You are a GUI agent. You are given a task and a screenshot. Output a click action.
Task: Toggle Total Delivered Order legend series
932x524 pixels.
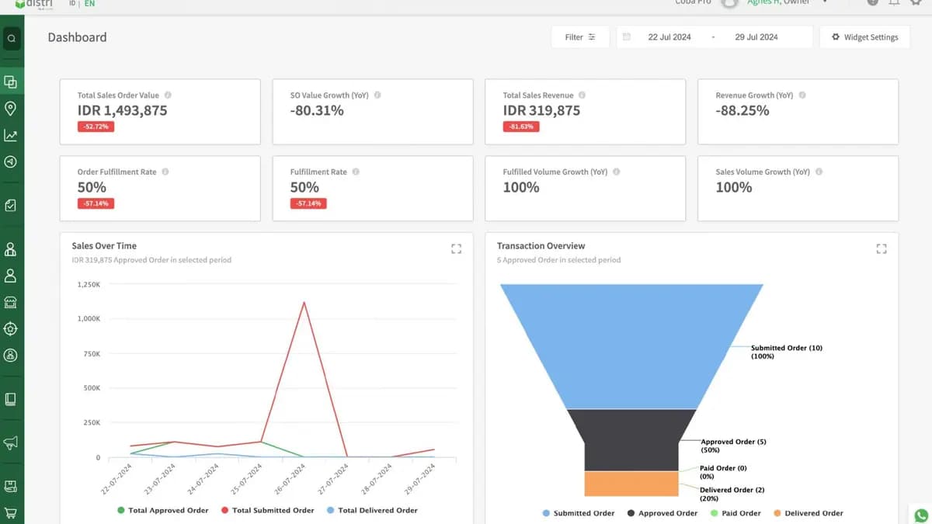[372, 510]
